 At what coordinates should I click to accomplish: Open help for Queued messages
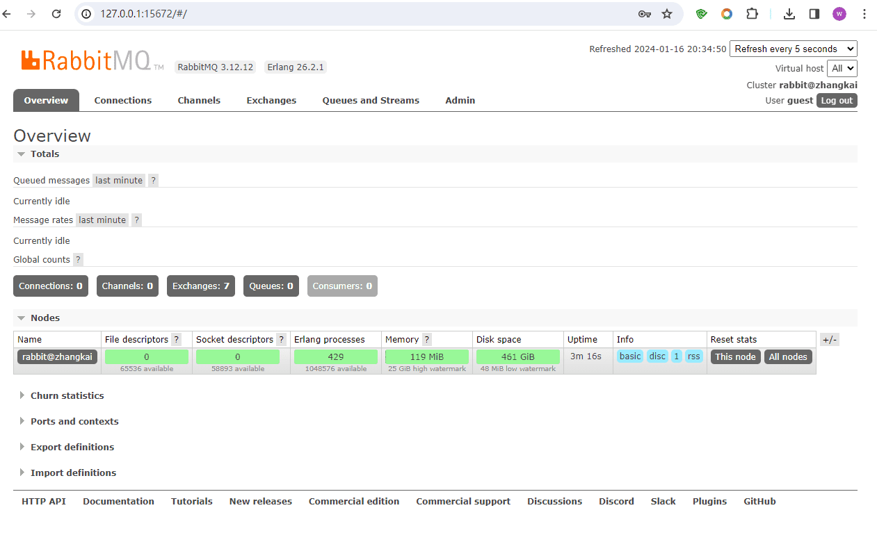(154, 180)
